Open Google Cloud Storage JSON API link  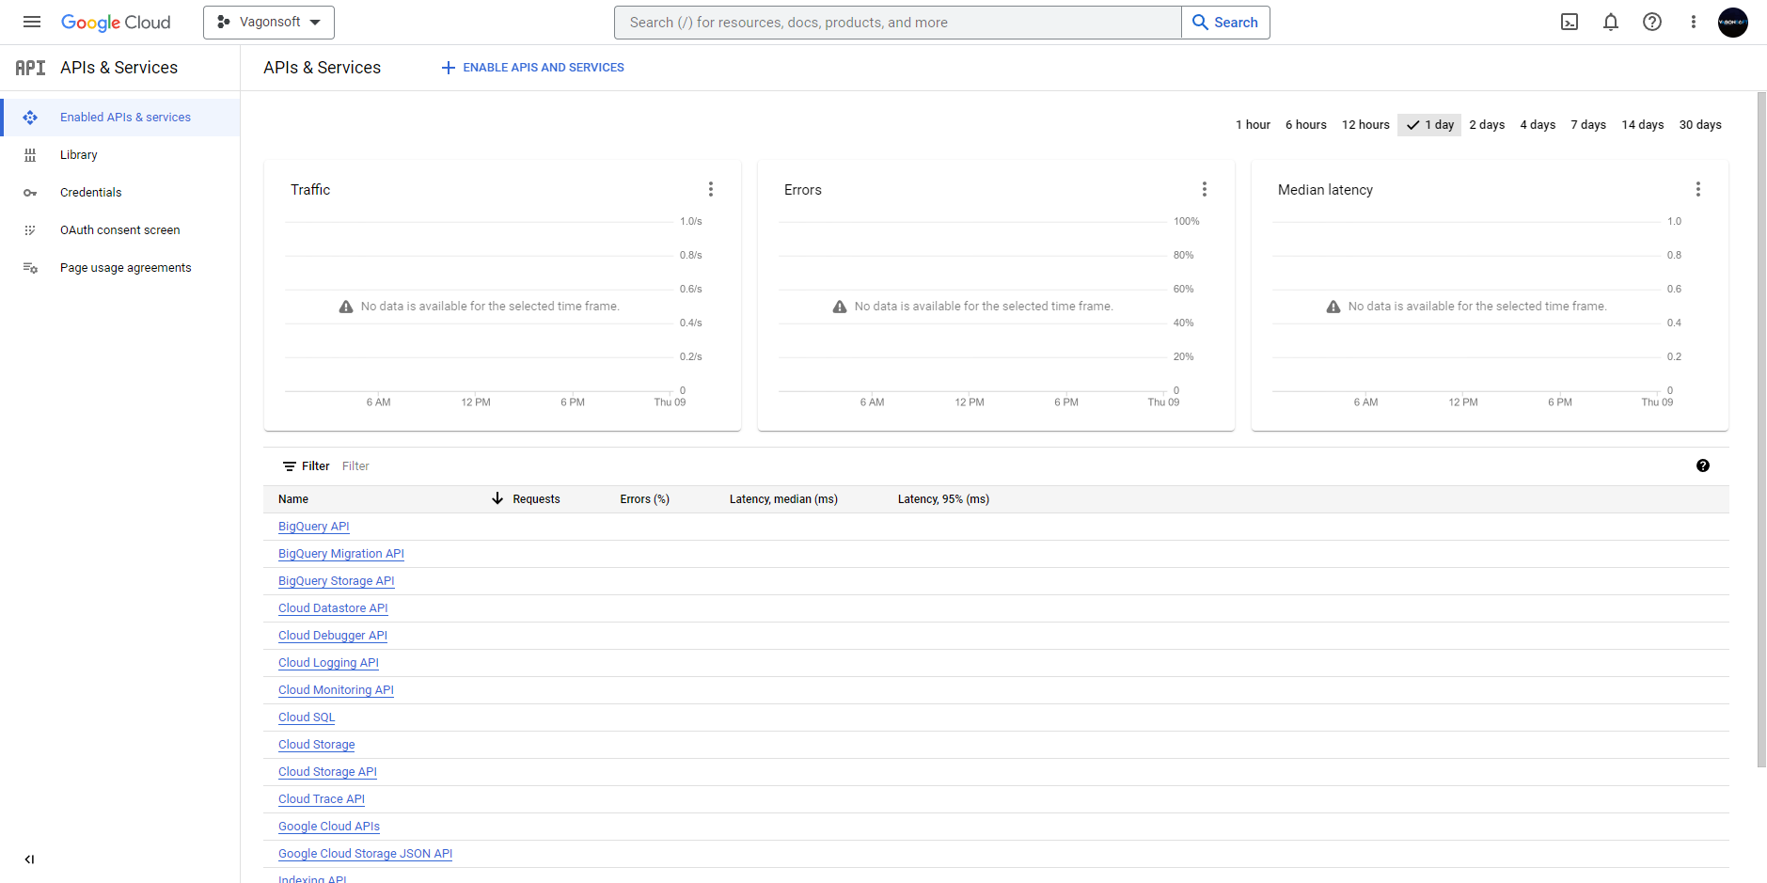[x=365, y=854]
